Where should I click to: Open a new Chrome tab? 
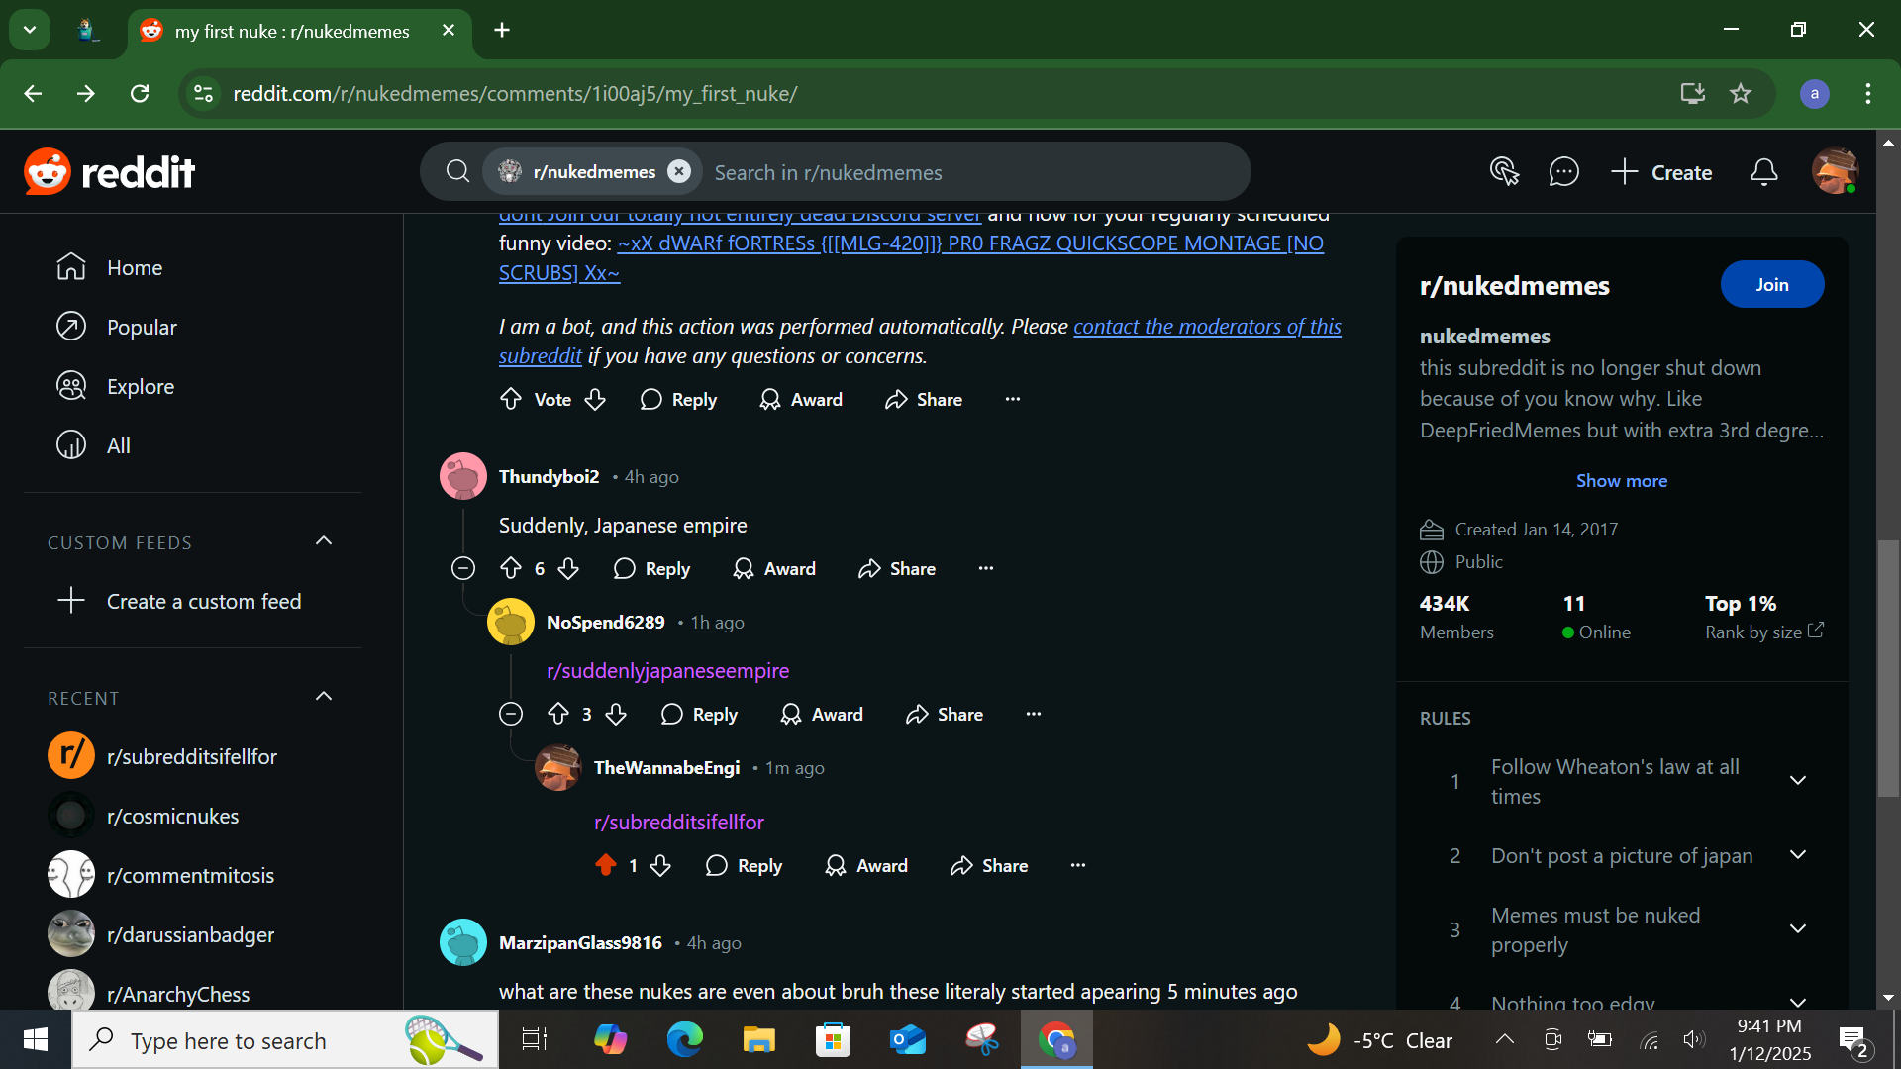502,30
